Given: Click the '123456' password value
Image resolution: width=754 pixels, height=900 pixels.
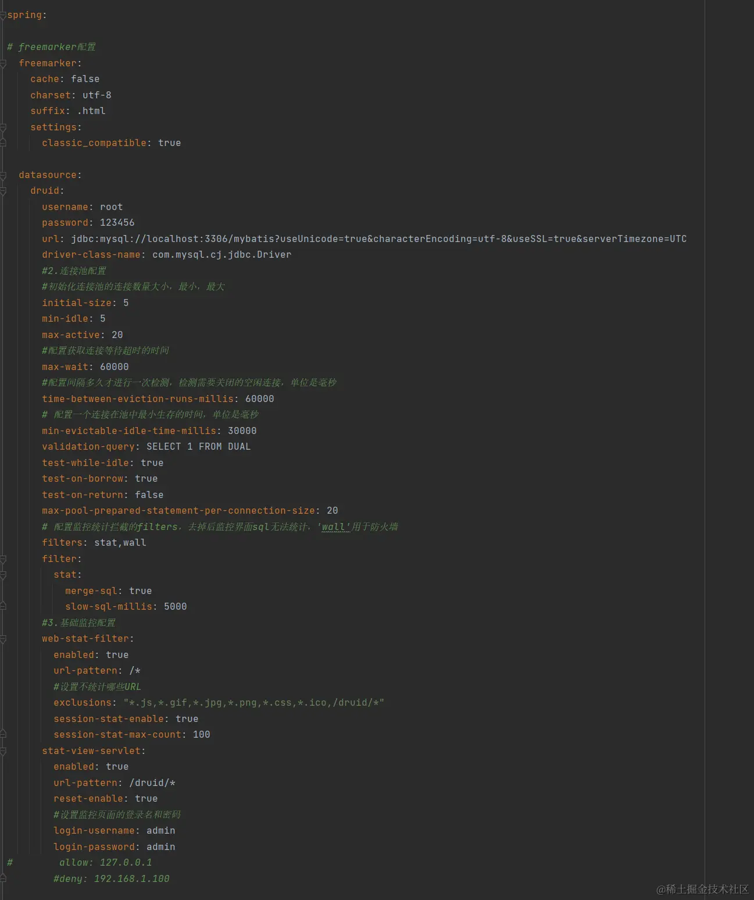Looking at the screenshot, I should [x=117, y=223].
